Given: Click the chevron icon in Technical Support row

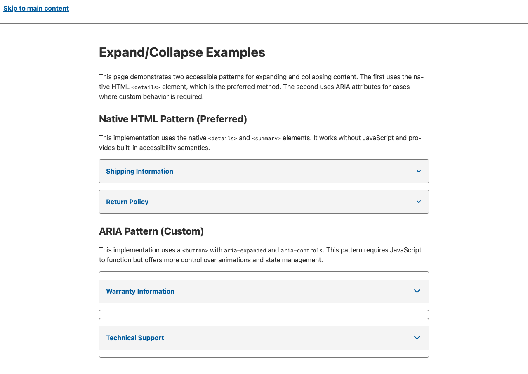Looking at the screenshot, I should [417, 338].
